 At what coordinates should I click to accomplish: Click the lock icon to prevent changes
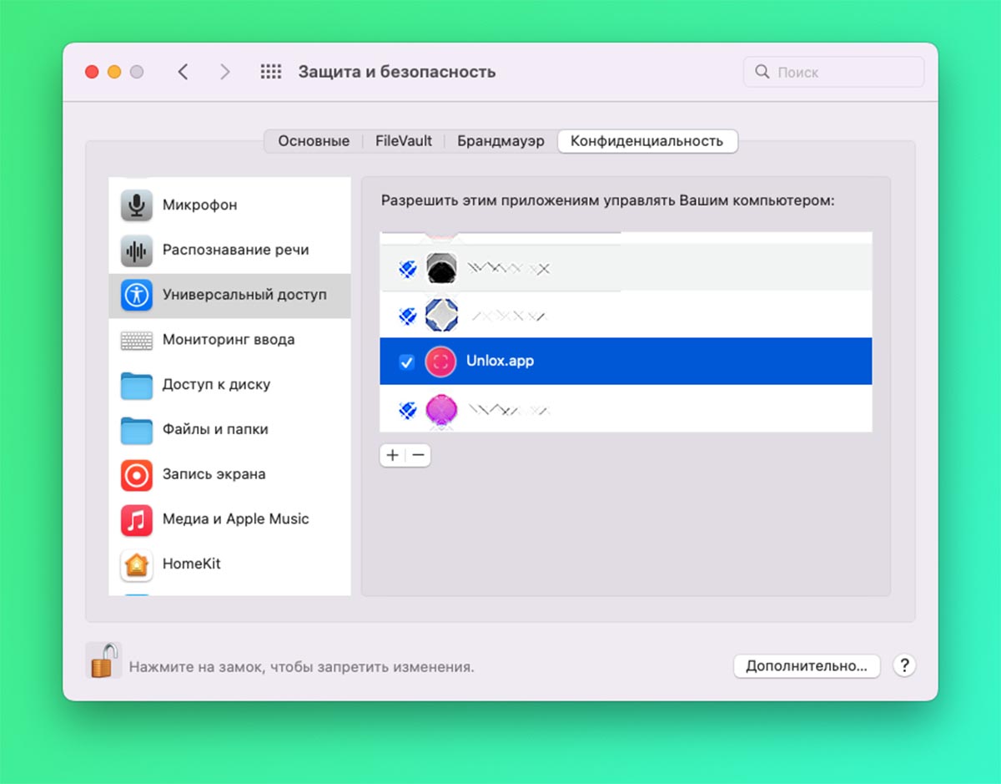[x=103, y=660]
